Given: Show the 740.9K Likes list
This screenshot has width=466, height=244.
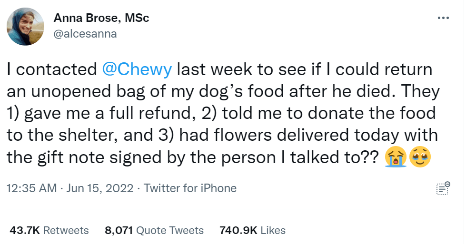Looking at the screenshot, I should click(252, 231).
